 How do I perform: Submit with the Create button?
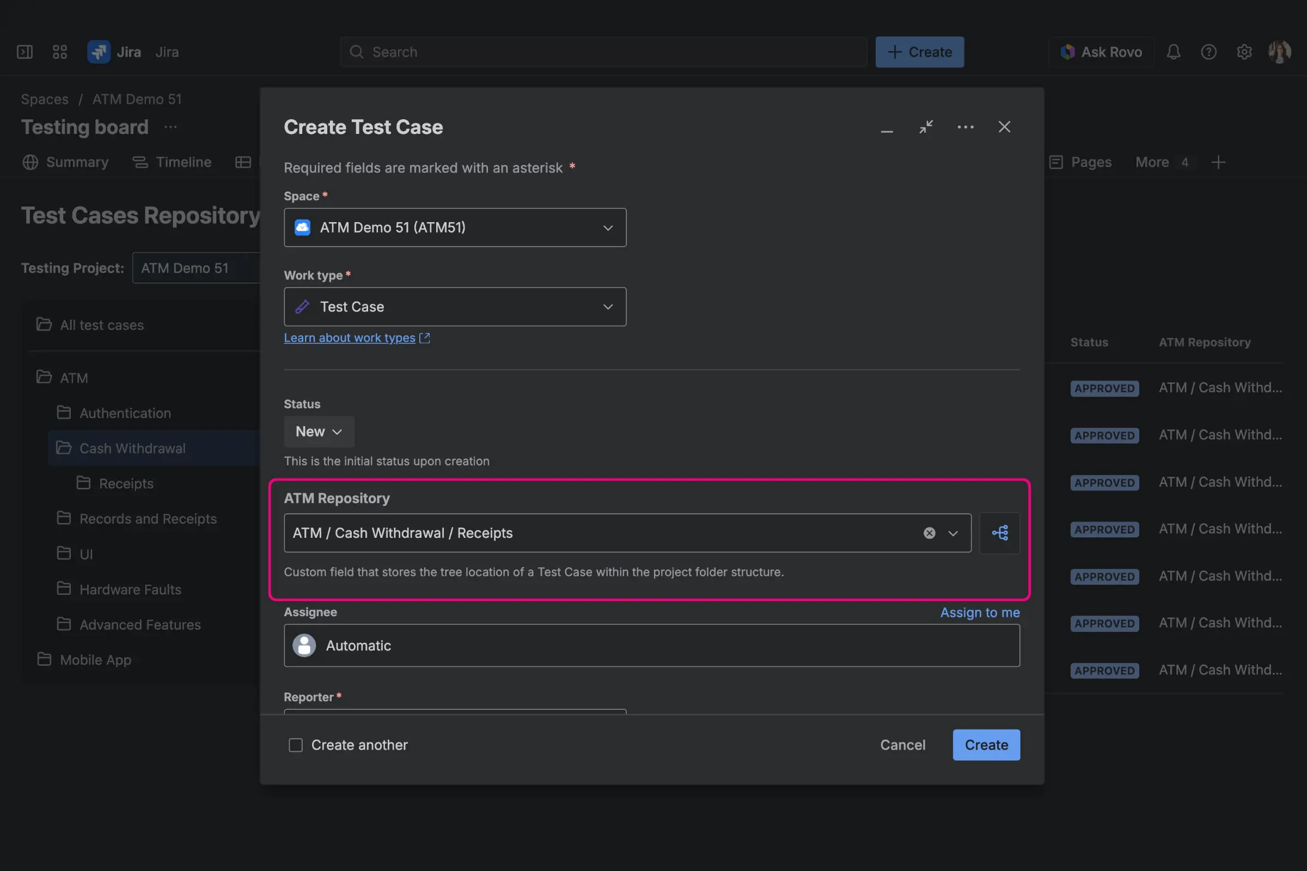click(x=985, y=745)
